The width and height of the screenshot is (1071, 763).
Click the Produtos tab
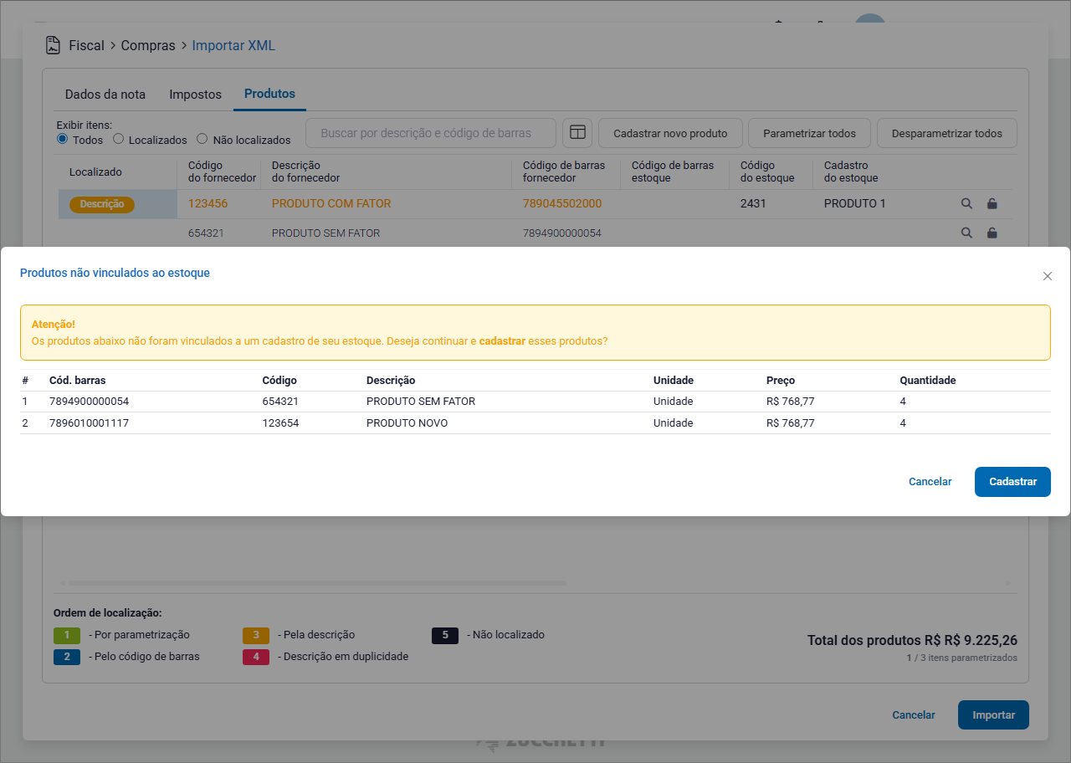[269, 94]
